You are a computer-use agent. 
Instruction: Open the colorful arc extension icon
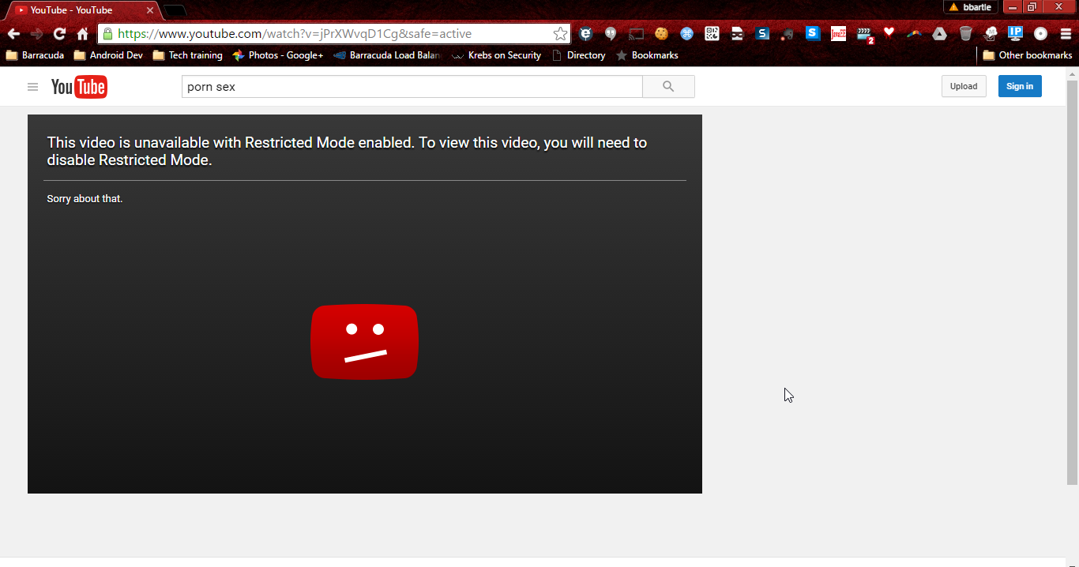click(914, 34)
